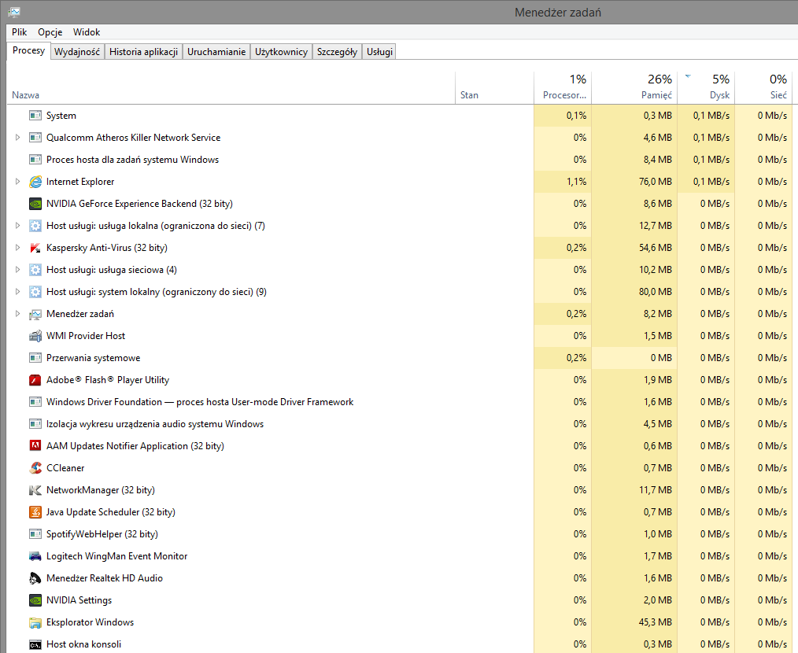Click Internet Explorer CPU value 1,1%
Image resolution: width=798 pixels, height=653 pixels.
point(577,182)
